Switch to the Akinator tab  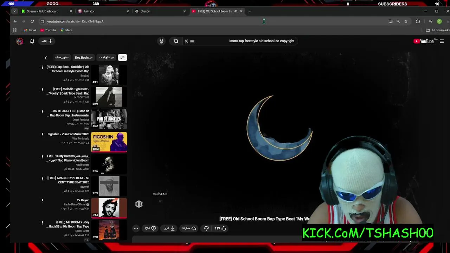(x=103, y=11)
